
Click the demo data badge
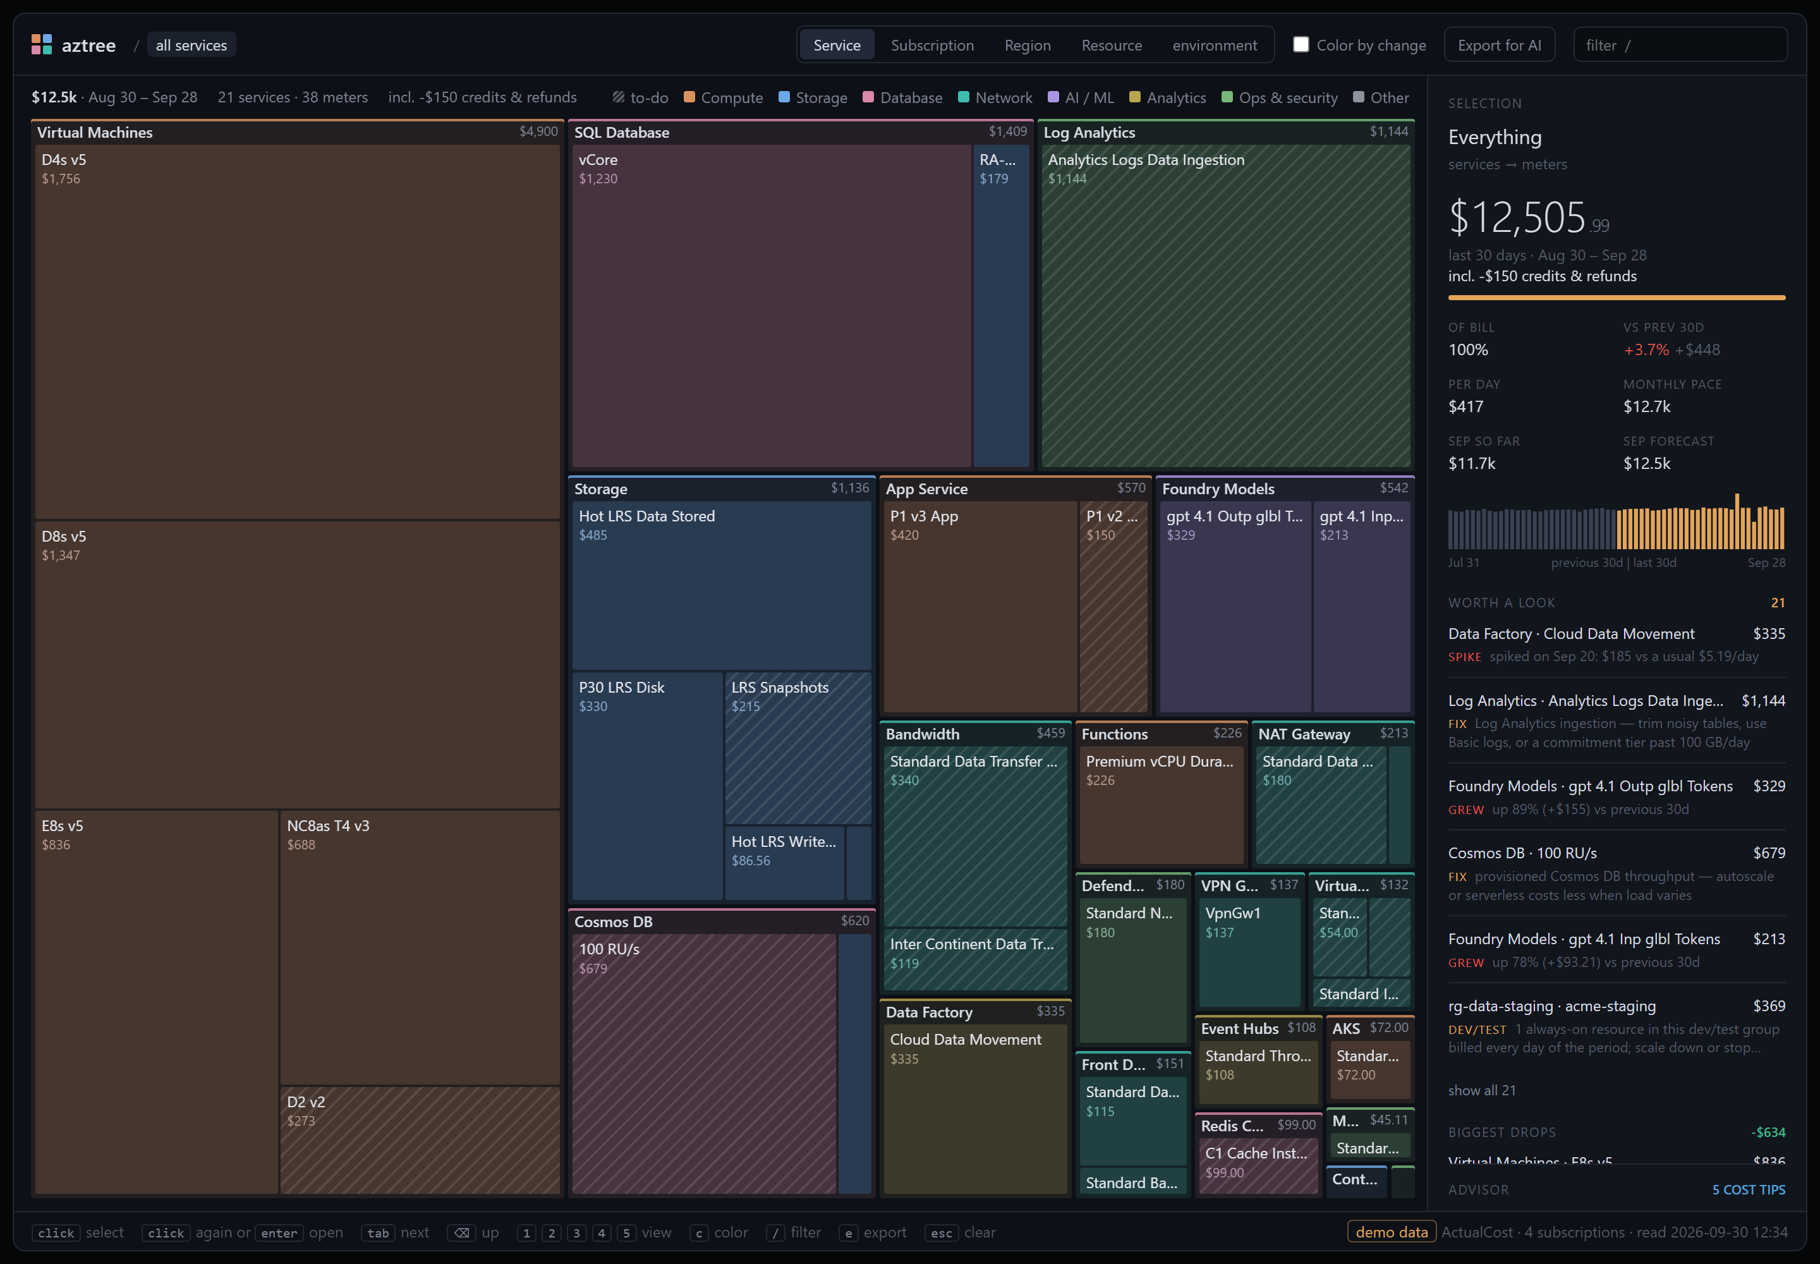click(1392, 1232)
